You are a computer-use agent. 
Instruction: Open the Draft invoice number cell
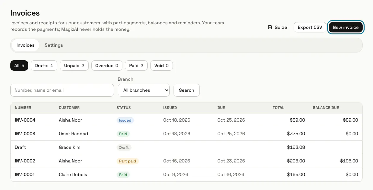(20, 148)
